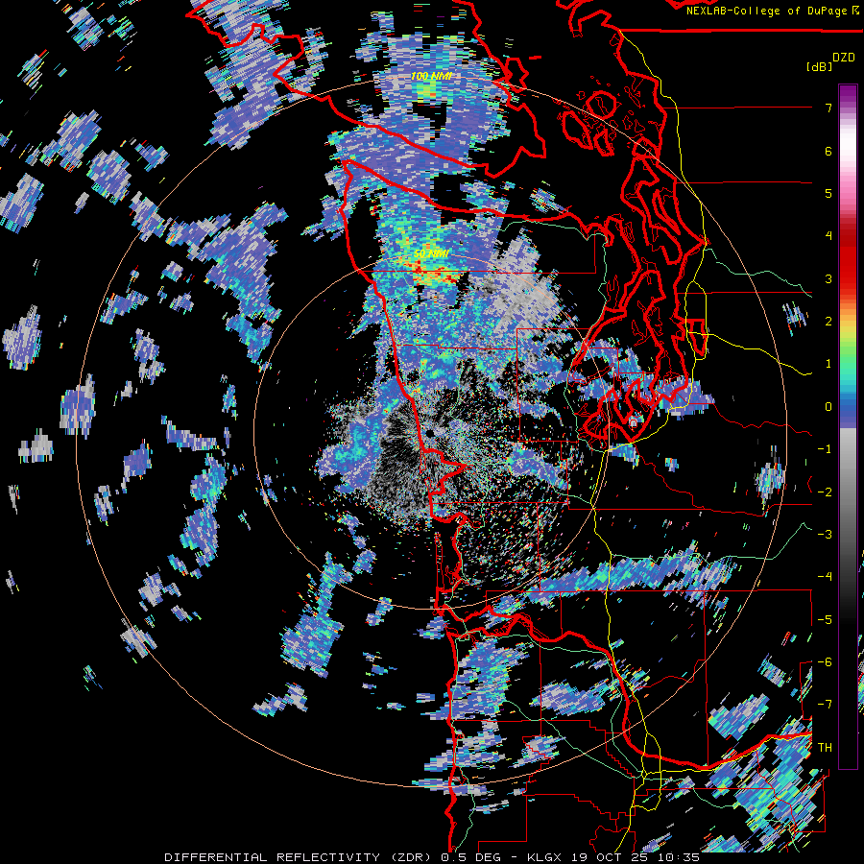Click legend value -5 on color scale

[825, 620]
